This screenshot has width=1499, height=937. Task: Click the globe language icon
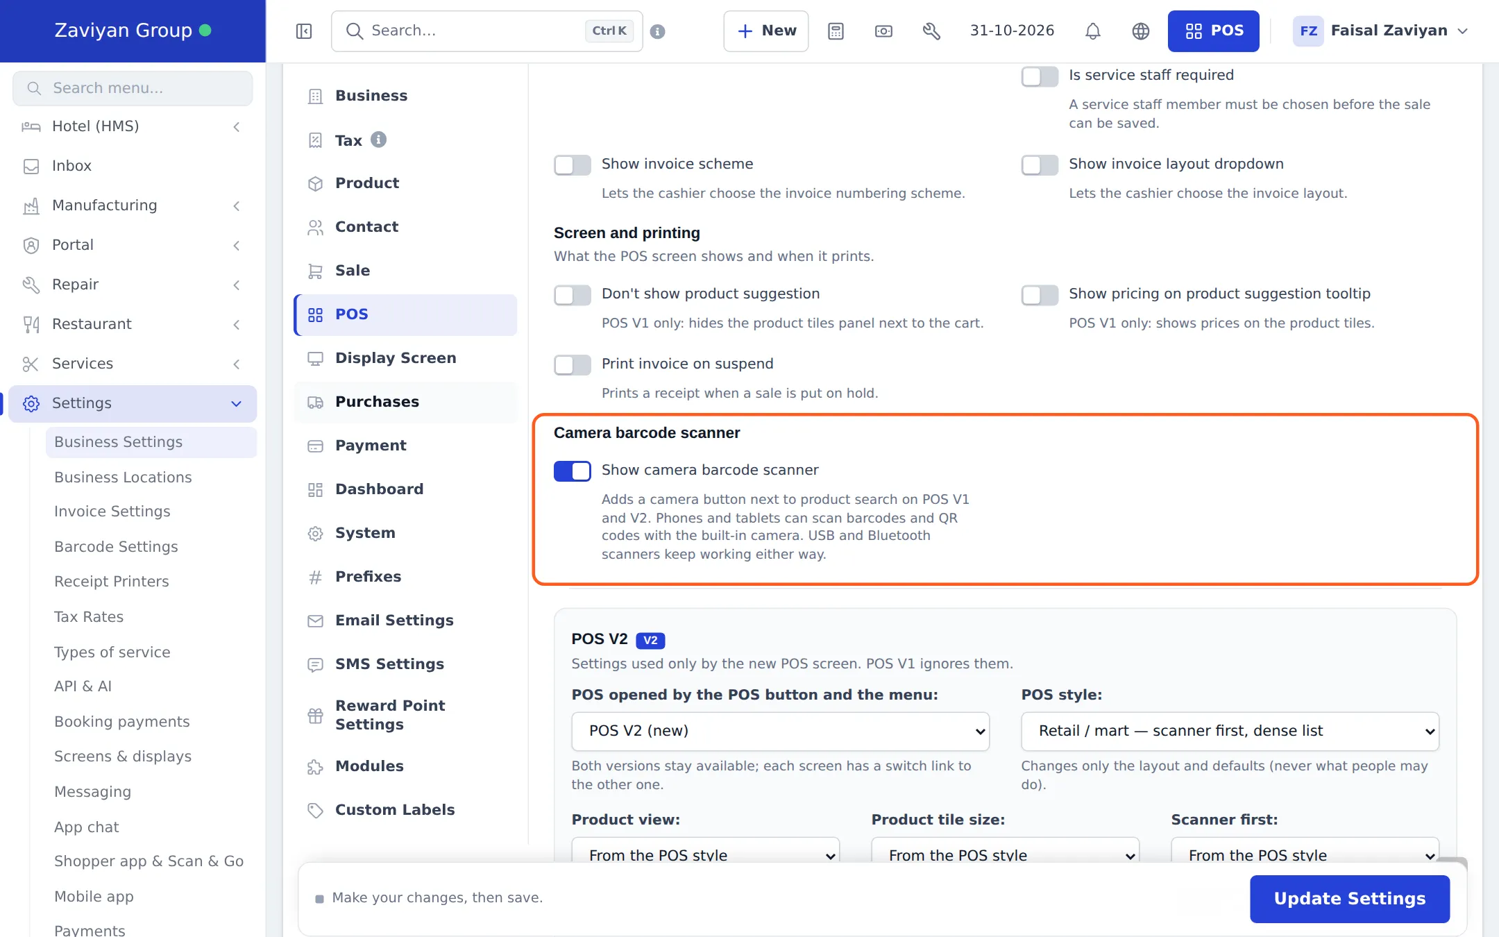[1141, 31]
